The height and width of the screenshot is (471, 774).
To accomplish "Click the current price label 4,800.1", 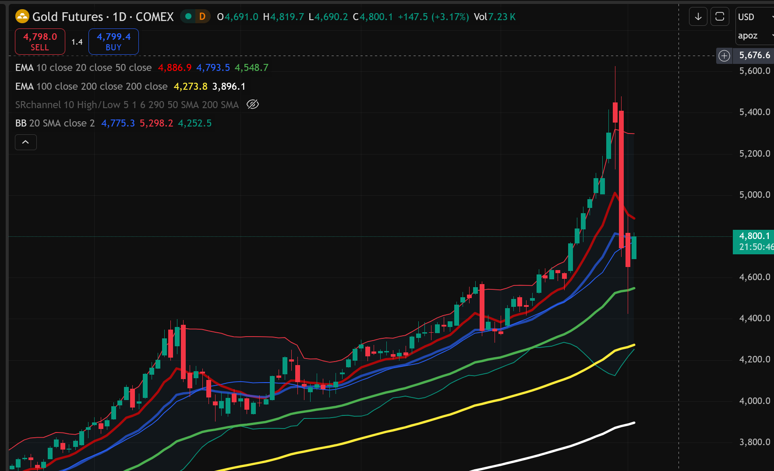I will (753, 236).
